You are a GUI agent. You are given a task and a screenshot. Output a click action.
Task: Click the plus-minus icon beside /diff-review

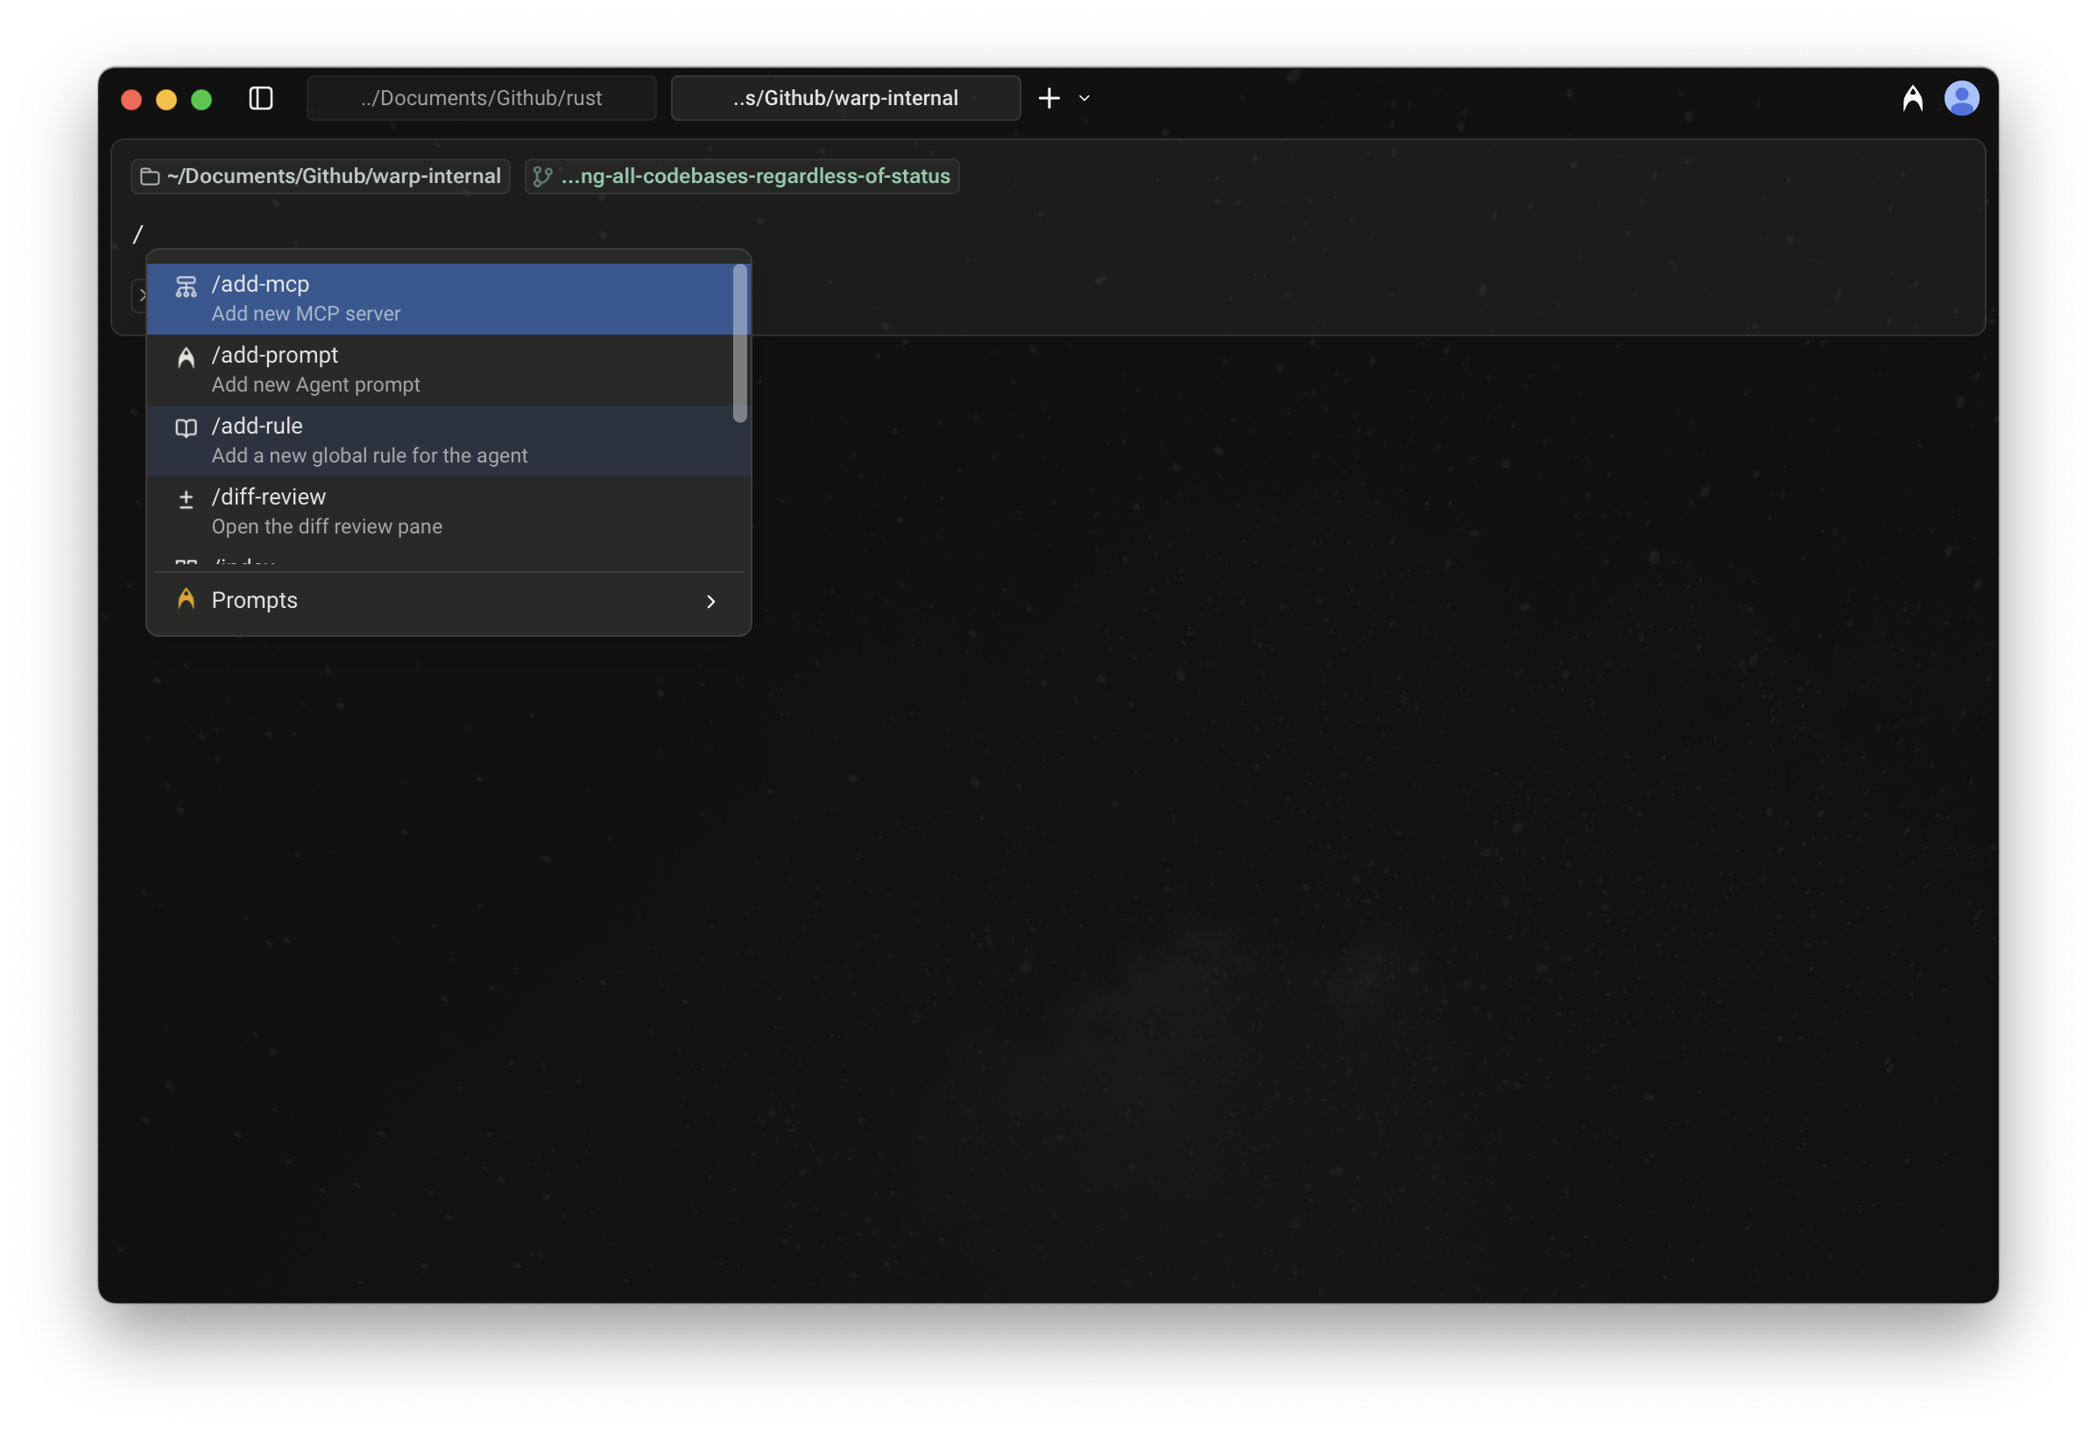click(x=186, y=499)
